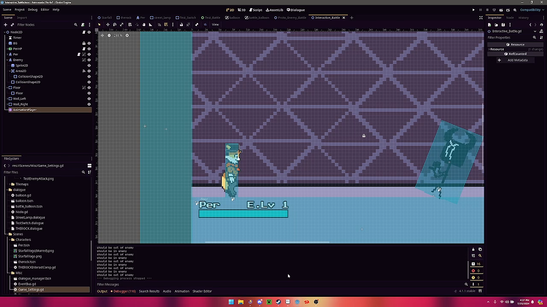Hide the Floor node with its eye icon
Image resolution: width=547 pixels, height=307 pixels.
point(89,87)
